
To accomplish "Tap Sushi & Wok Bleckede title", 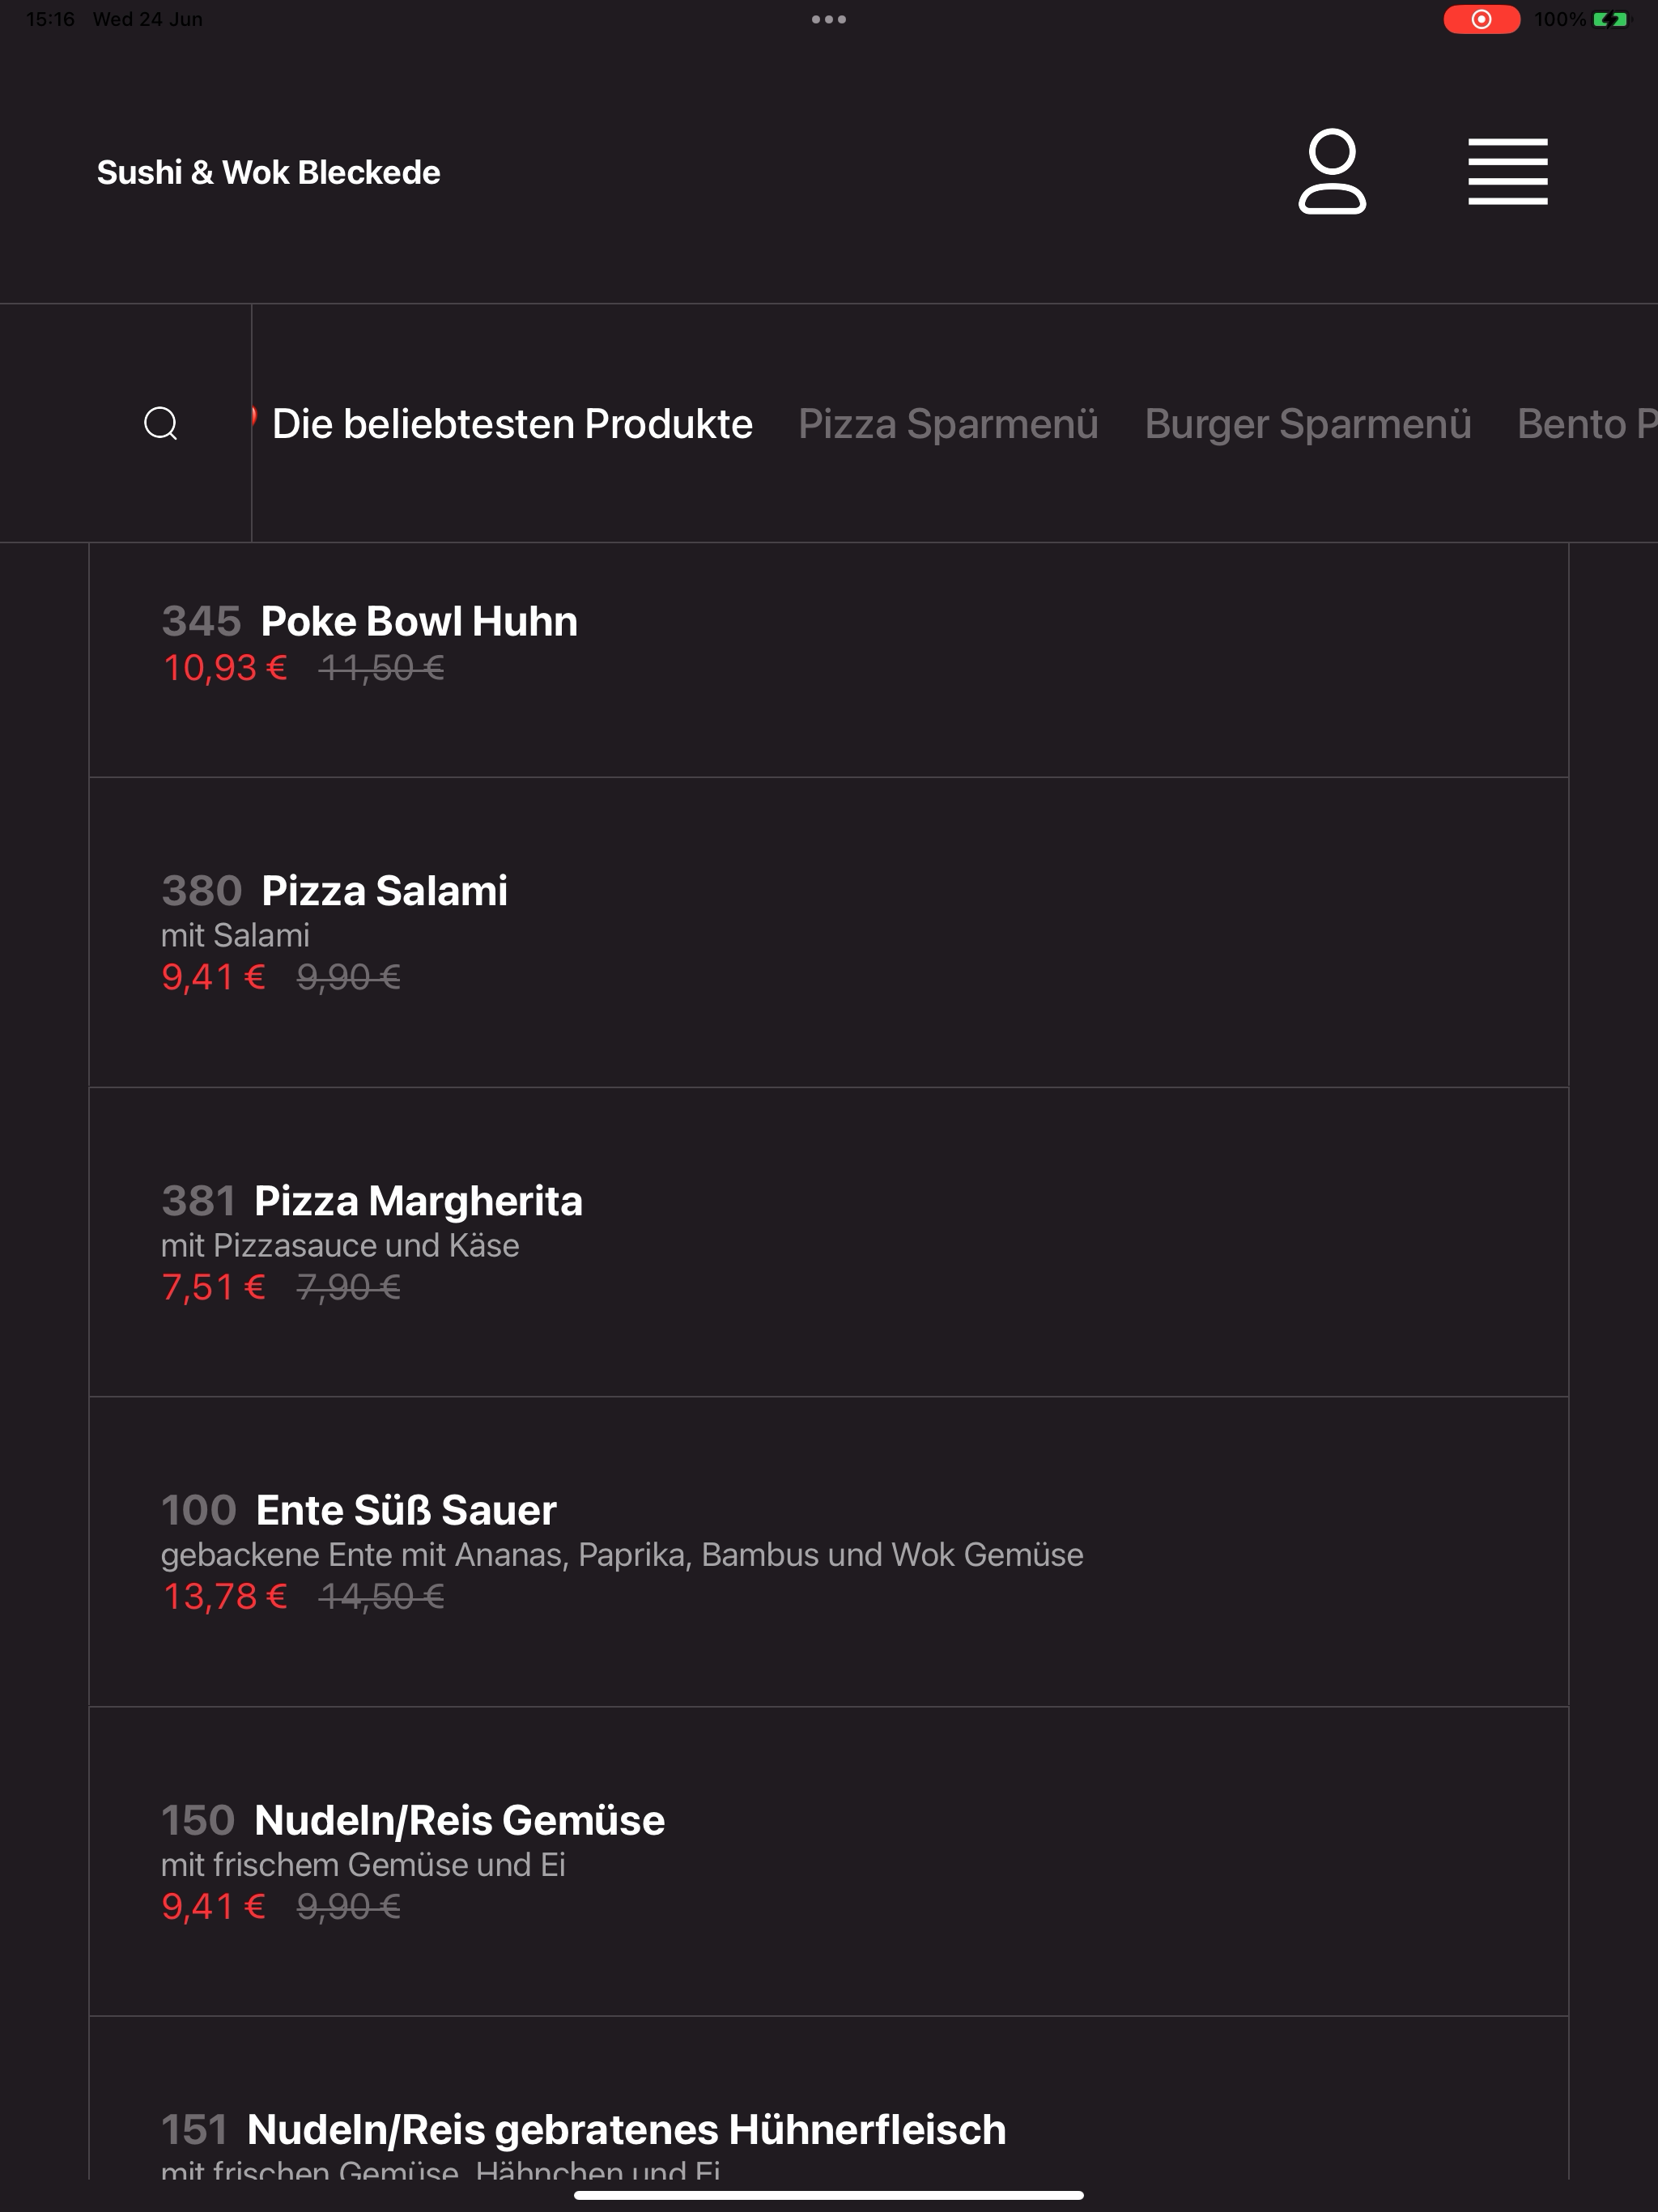I will (x=268, y=172).
